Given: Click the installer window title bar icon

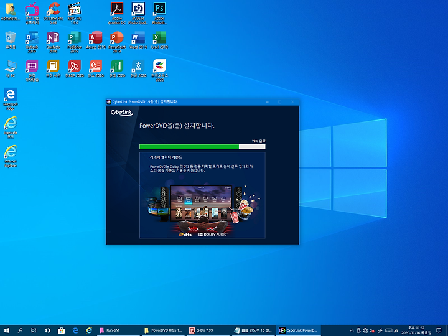Looking at the screenshot, I should point(109,101).
